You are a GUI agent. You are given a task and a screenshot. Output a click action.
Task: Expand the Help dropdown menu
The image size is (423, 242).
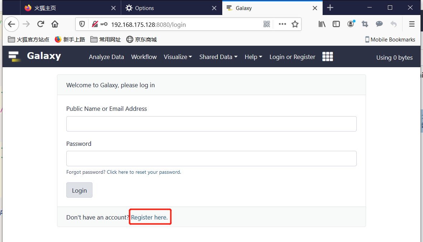(253, 57)
